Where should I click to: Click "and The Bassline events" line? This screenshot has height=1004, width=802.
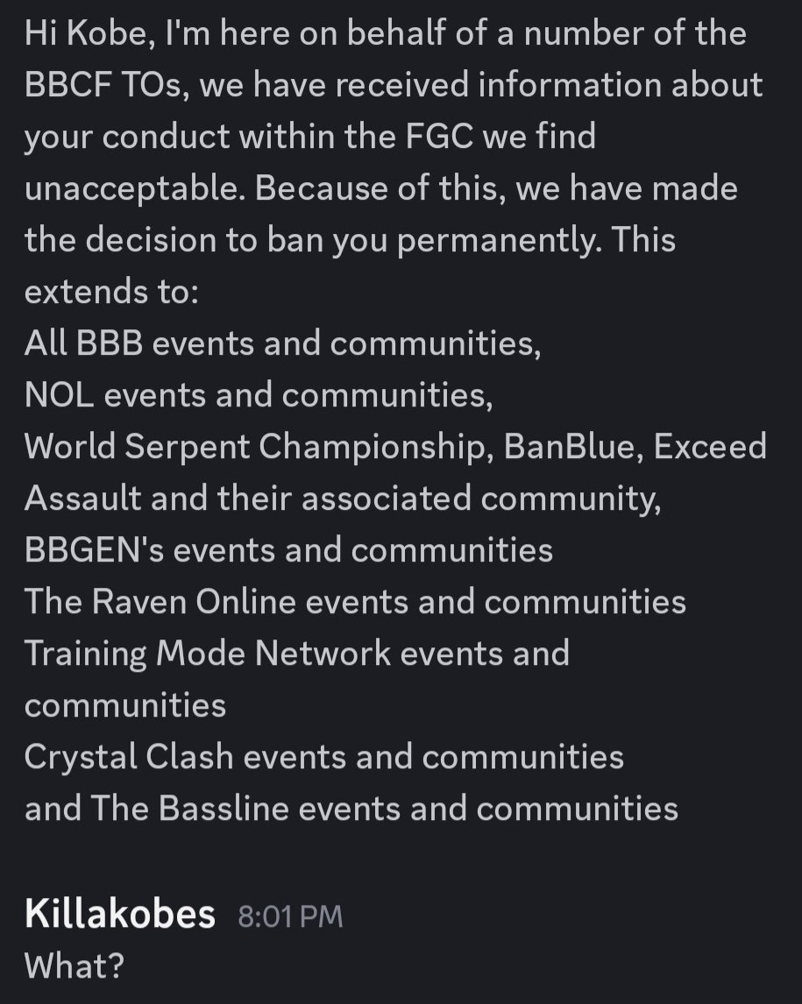(x=351, y=808)
